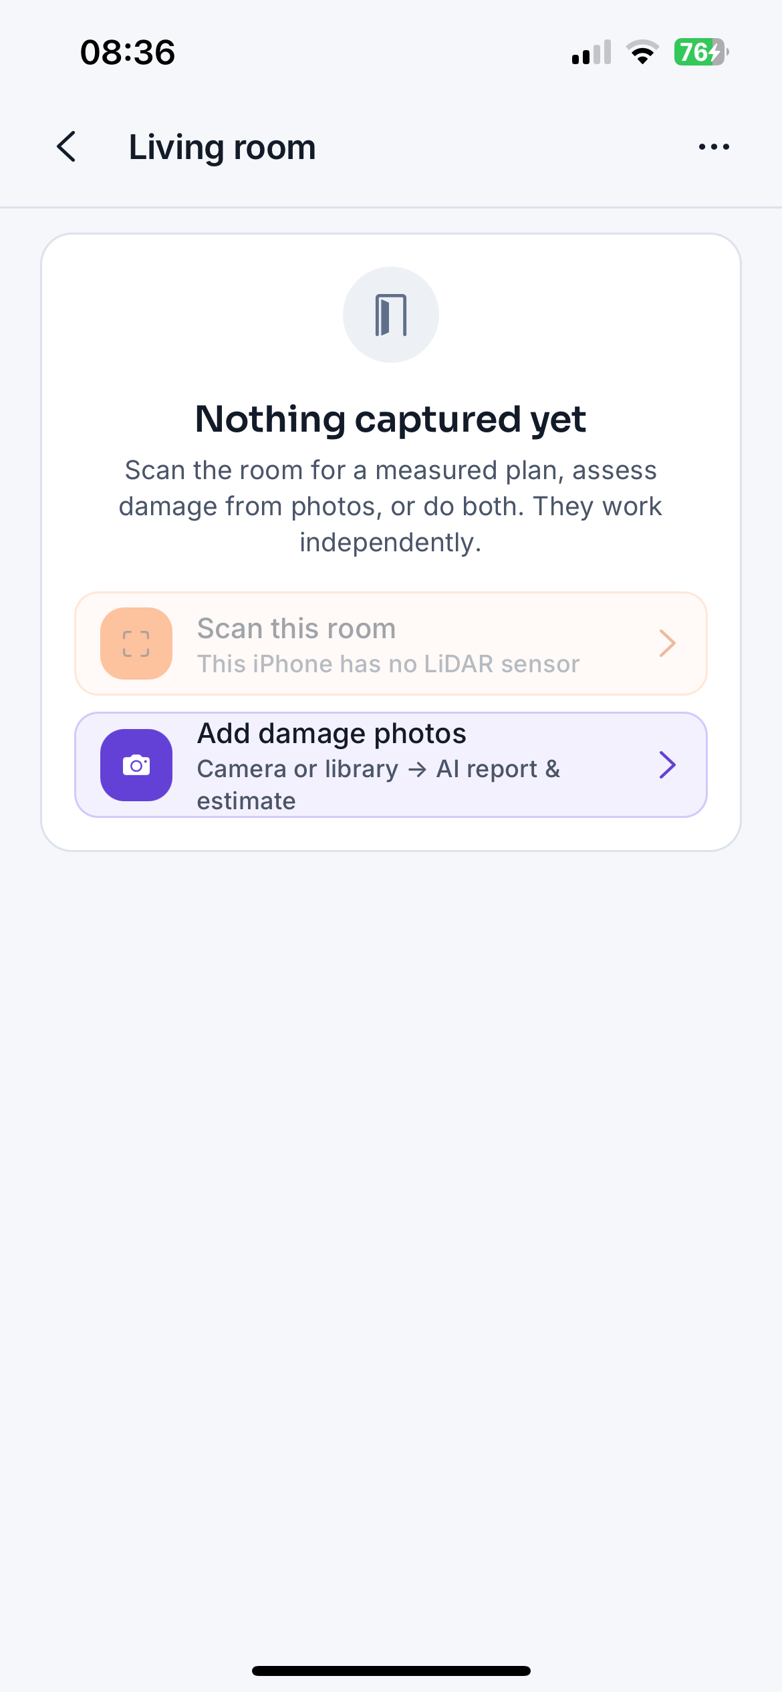The image size is (782, 1692).
Task: Select the Scan this room title
Action: (x=296, y=629)
